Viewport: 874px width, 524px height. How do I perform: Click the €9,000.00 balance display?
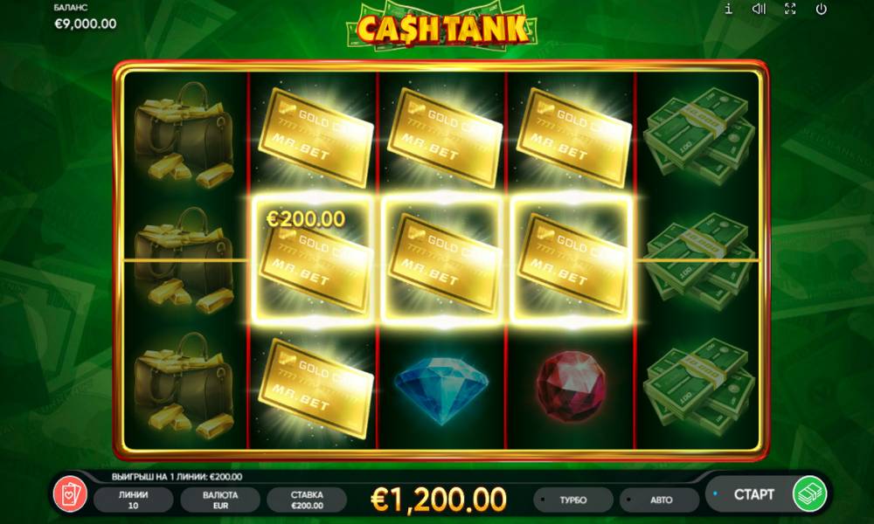86,24
